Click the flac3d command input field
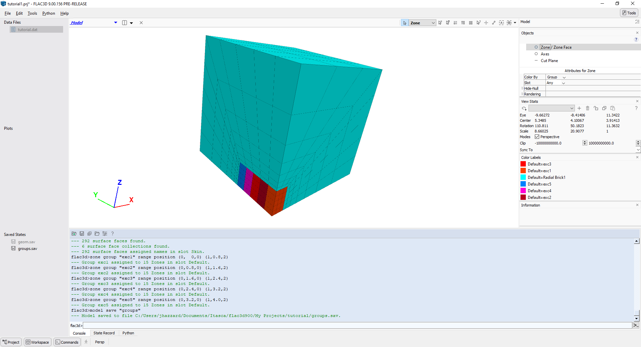The height and width of the screenshot is (347, 641). [x=357, y=325]
